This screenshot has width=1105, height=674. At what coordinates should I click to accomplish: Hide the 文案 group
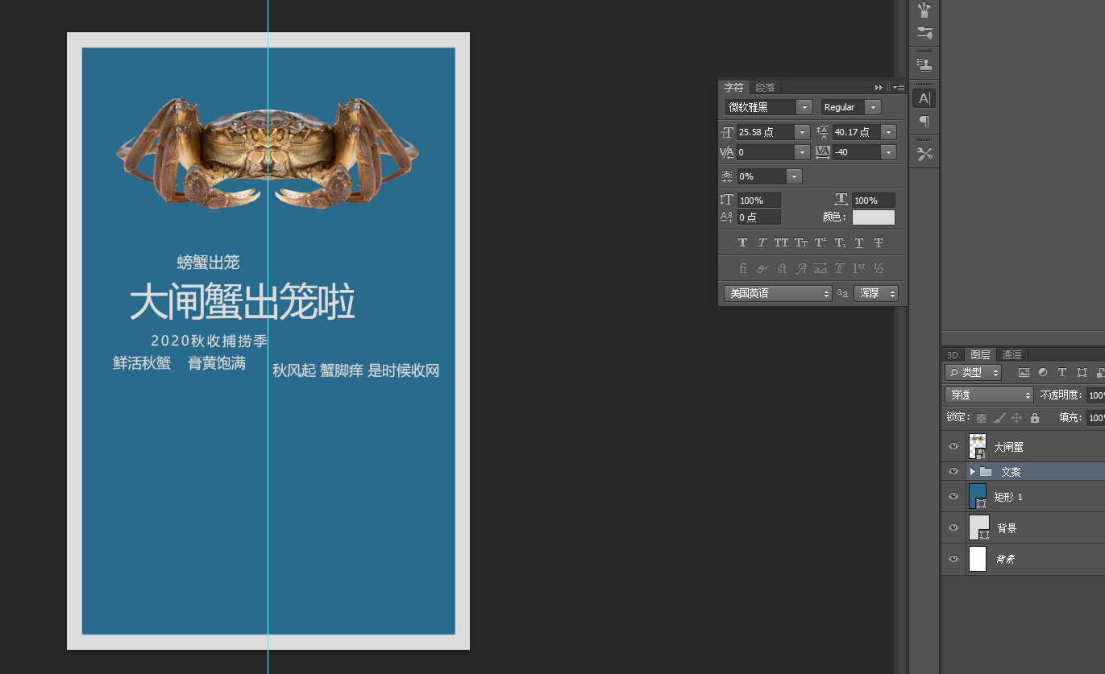[x=953, y=471]
